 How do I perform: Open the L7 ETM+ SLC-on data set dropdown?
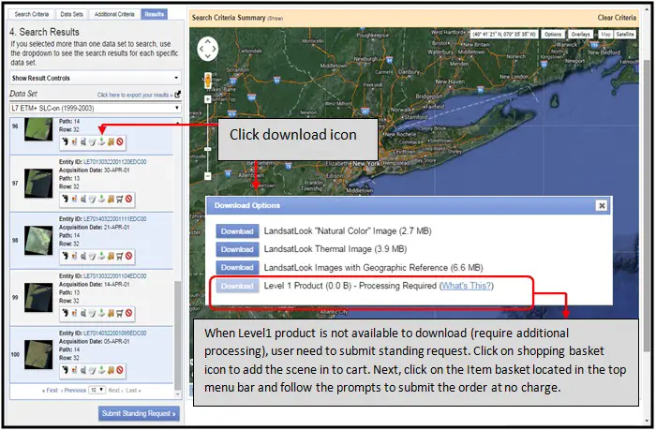coord(96,108)
